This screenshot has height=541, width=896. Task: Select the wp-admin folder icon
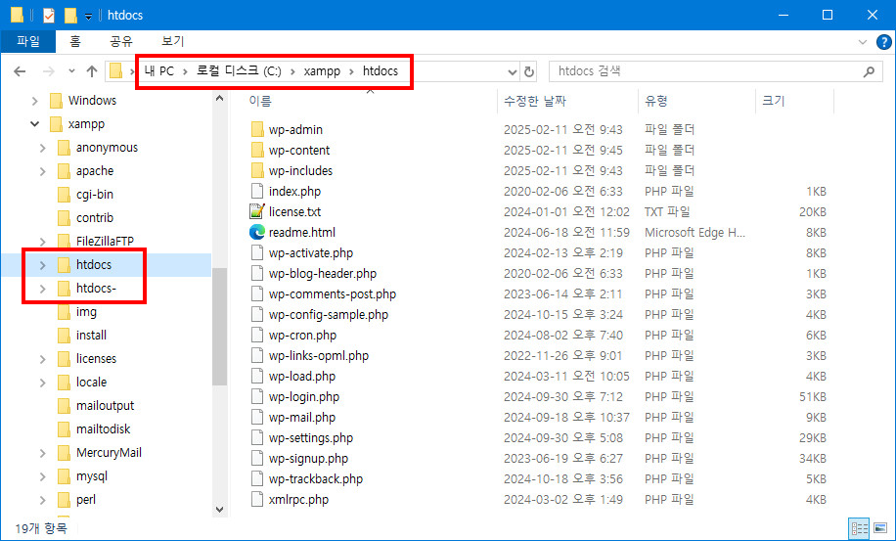[257, 130]
